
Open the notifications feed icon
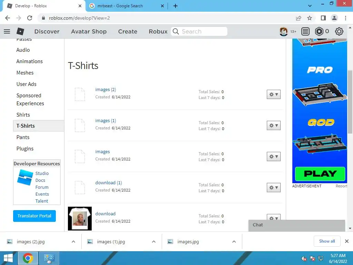pos(305,31)
